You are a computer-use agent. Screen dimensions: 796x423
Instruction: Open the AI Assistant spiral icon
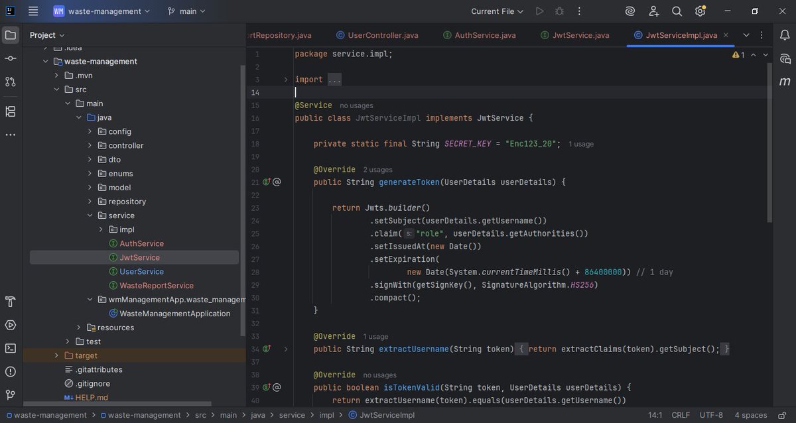click(630, 11)
